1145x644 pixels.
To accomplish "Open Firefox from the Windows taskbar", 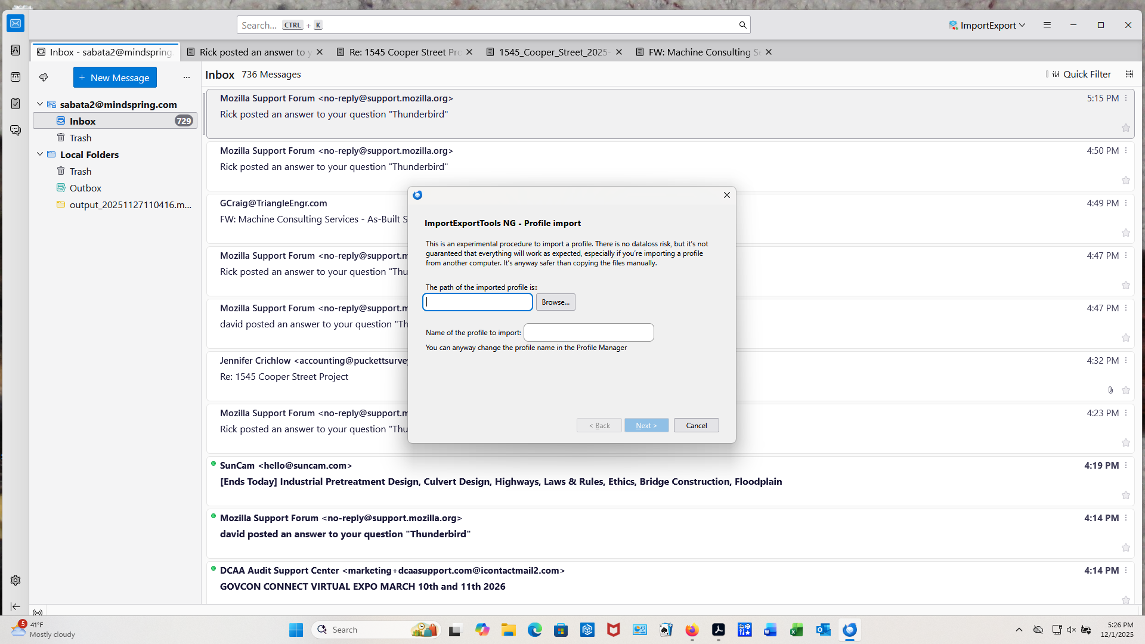I will pos(692,630).
